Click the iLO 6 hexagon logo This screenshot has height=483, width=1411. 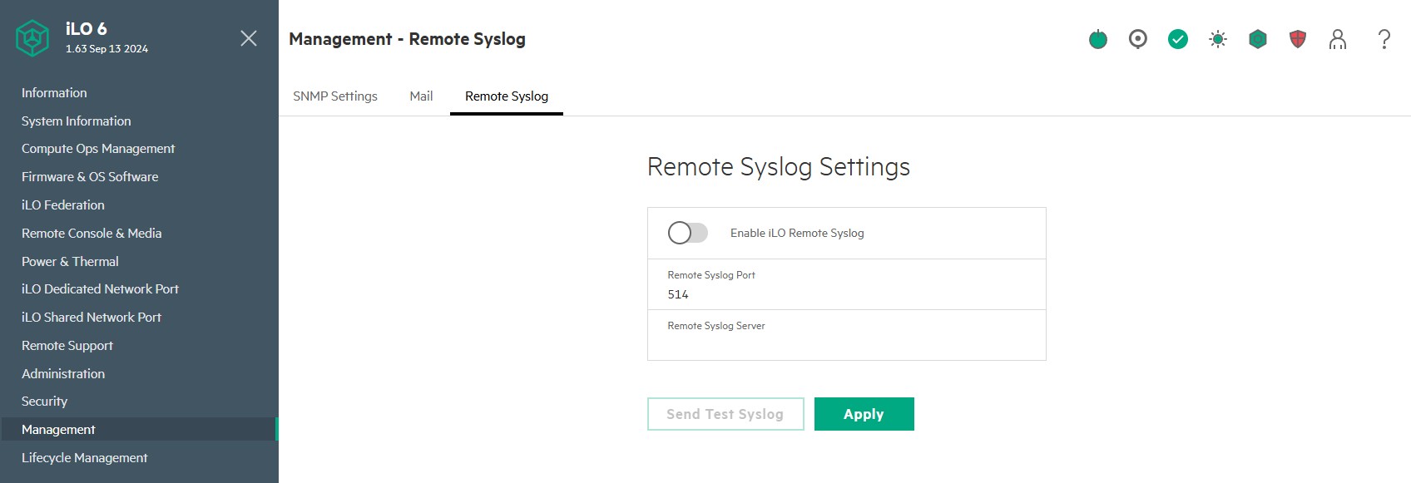(x=32, y=38)
